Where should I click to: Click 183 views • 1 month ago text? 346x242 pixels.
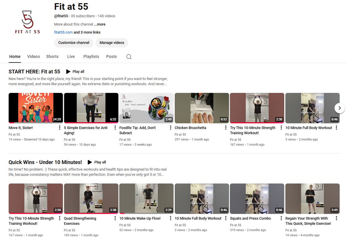(x=81, y=235)
